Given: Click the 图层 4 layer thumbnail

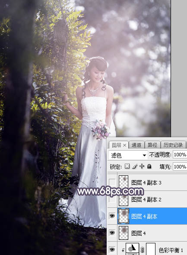Looking at the screenshot, I should 124,233.
